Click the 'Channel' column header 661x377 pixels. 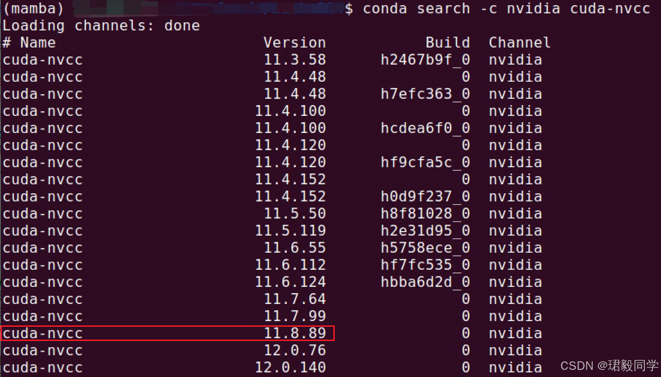pyautogui.click(x=520, y=42)
